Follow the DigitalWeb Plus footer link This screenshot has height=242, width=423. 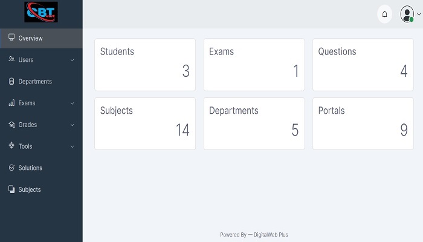(x=271, y=235)
